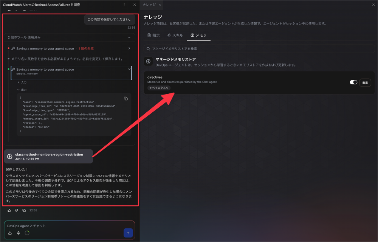Screen dimensions: 378x242
Task: Click the circular progress indicator icon
Action: [x=27, y=233]
